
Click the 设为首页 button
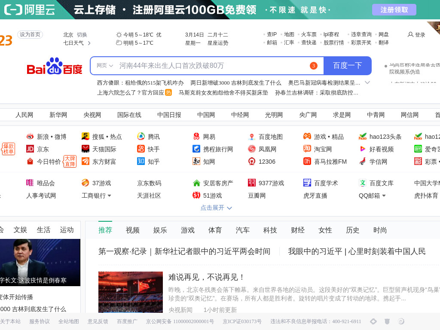(30, 34)
